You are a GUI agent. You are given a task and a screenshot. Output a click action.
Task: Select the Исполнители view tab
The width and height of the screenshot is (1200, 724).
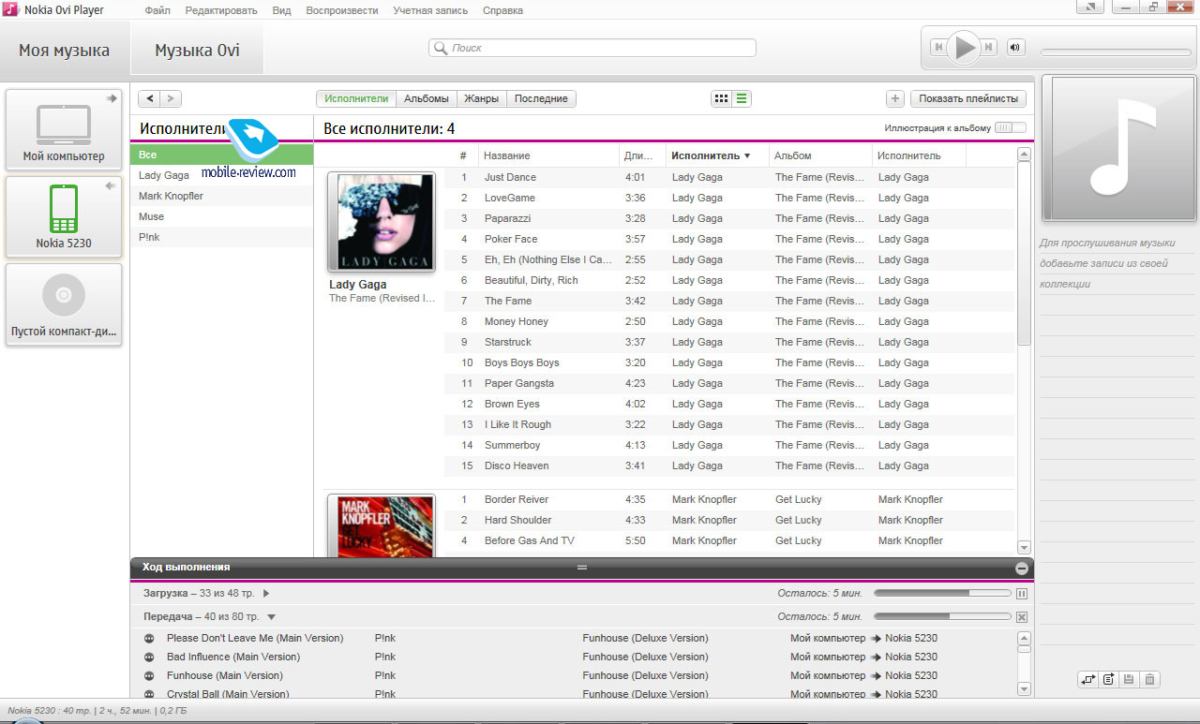click(x=356, y=98)
